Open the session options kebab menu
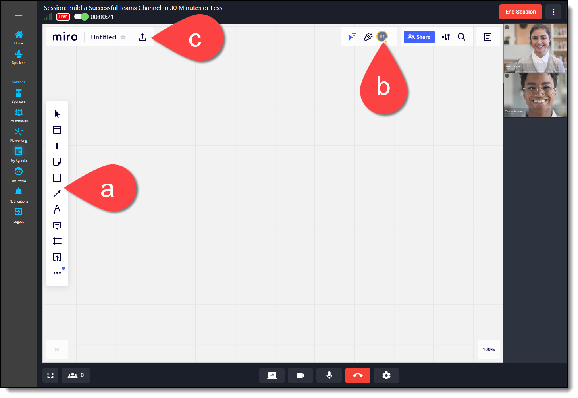 coord(553,12)
